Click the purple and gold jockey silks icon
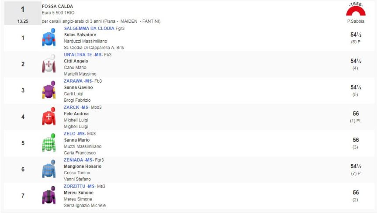Viewport: 377px width, 218px height. tap(48, 90)
